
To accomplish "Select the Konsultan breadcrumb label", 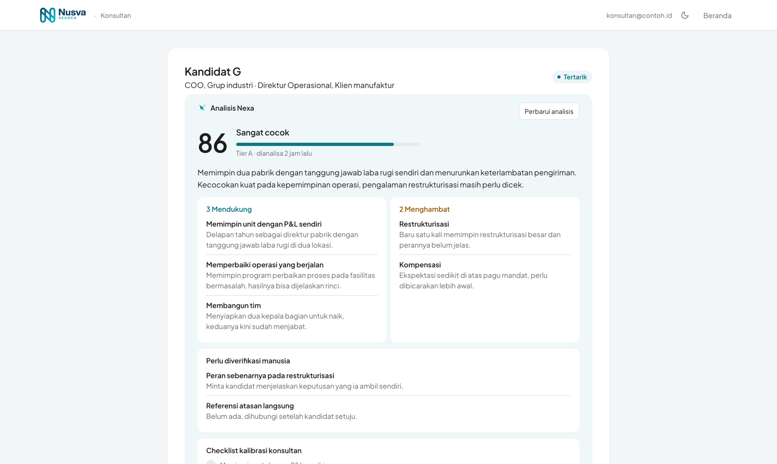I will point(116,16).
